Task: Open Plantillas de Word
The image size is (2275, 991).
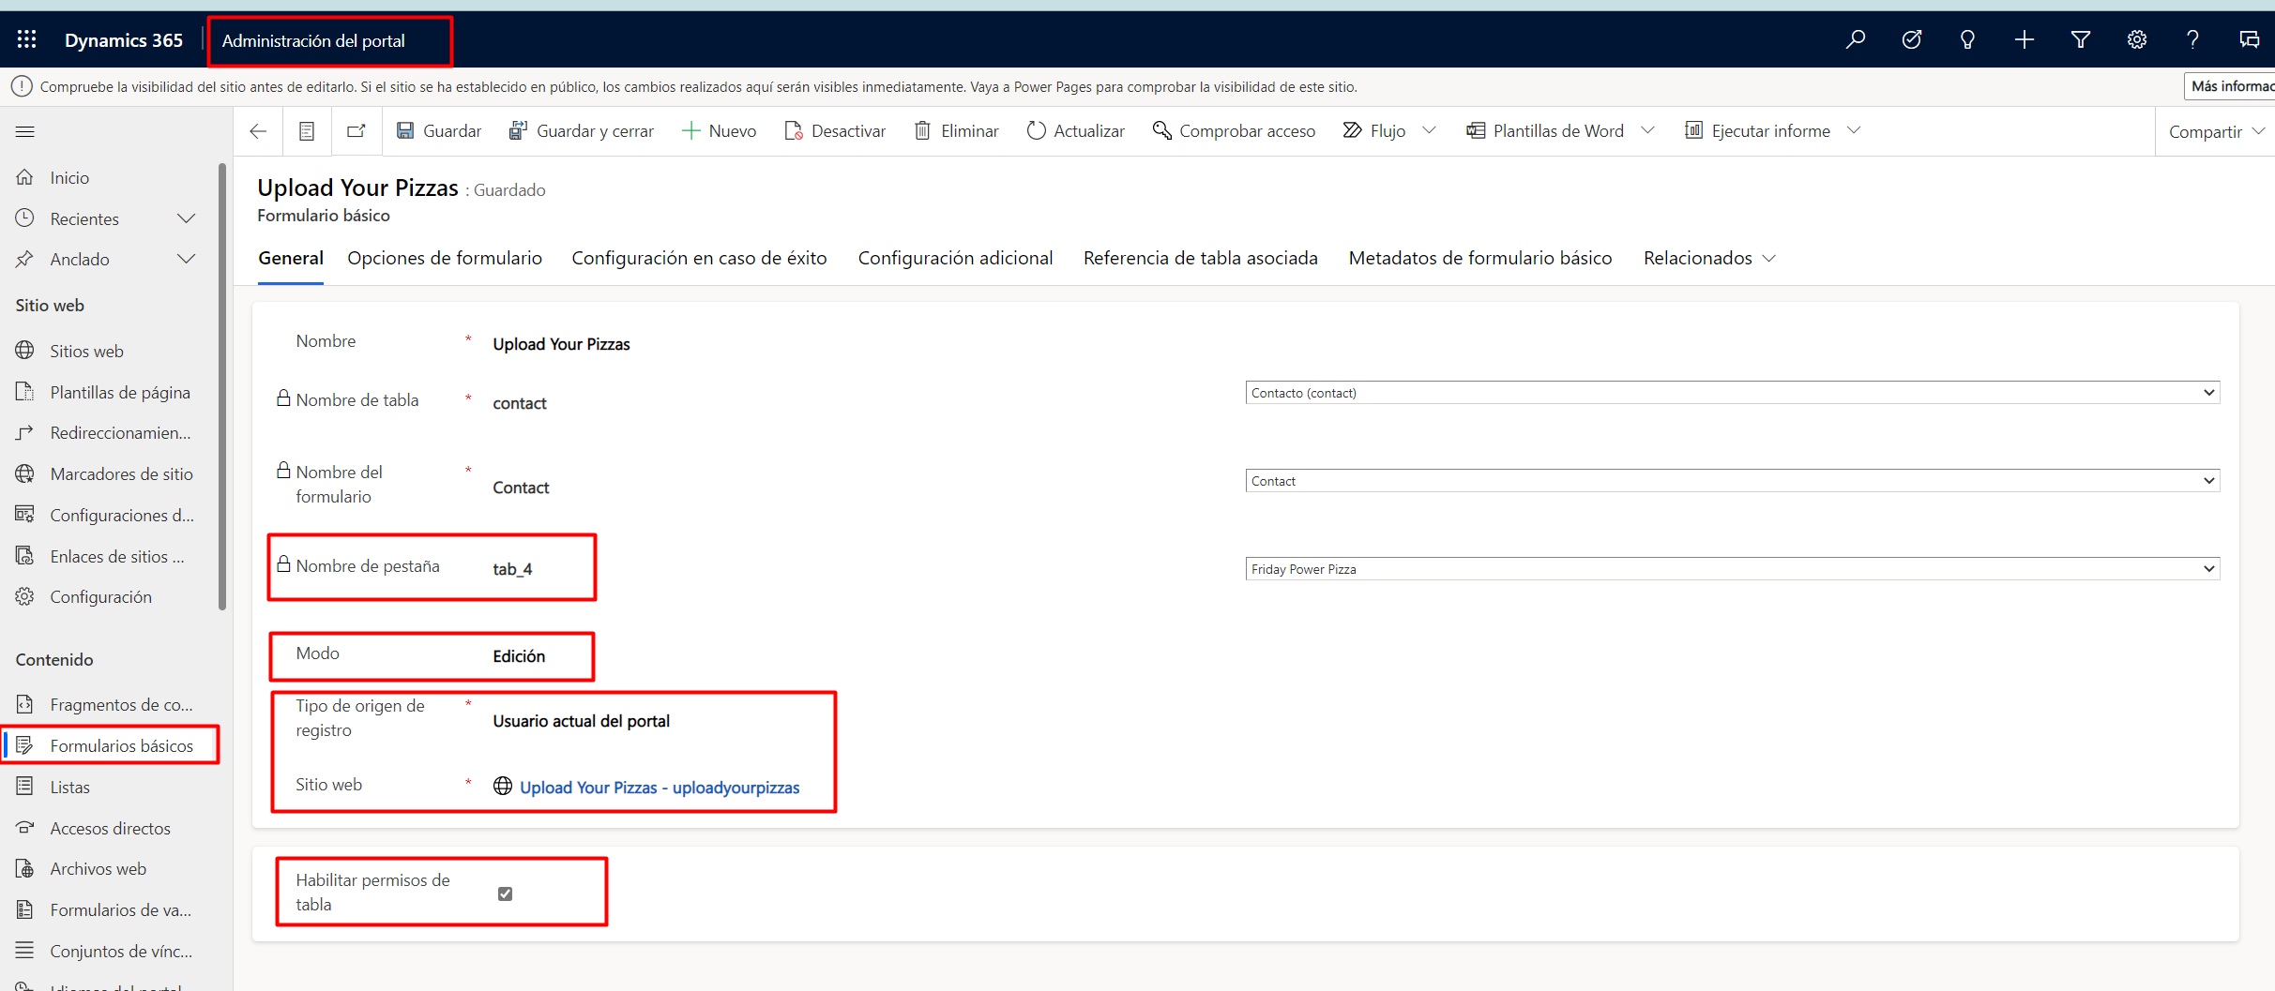Action: (1545, 131)
